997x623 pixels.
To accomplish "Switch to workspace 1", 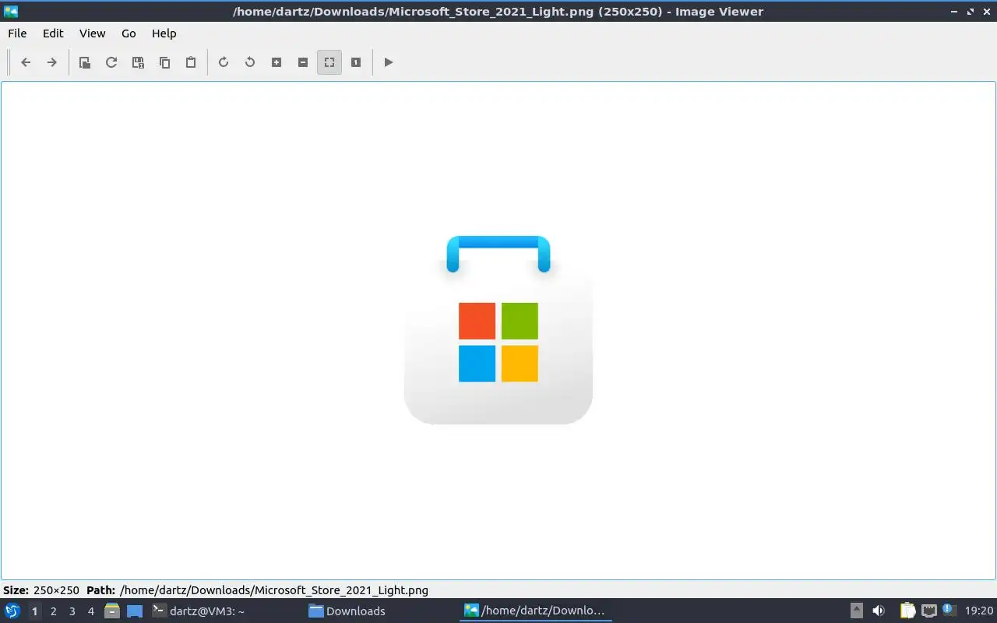I will click(x=34, y=611).
